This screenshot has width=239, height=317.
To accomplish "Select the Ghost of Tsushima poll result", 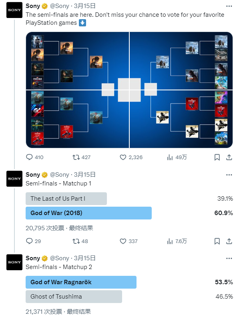I will click(x=74, y=296).
